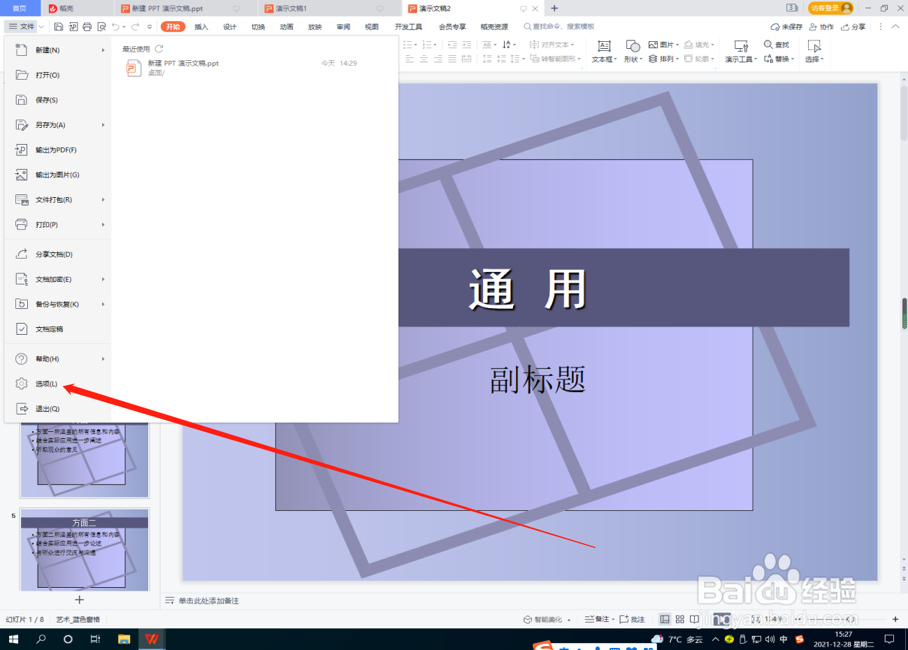
Task: Expand the 另存为(A) submenu arrow
Action: pos(103,125)
